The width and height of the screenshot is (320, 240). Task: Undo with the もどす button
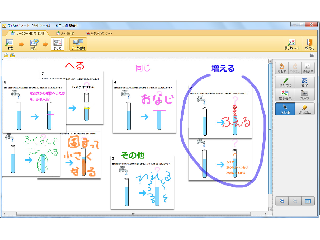pos(282,68)
